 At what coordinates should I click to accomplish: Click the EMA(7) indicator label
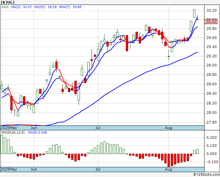click(x=65, y=7)
